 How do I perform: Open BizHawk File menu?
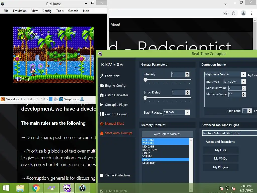click(x=6, y=11)
